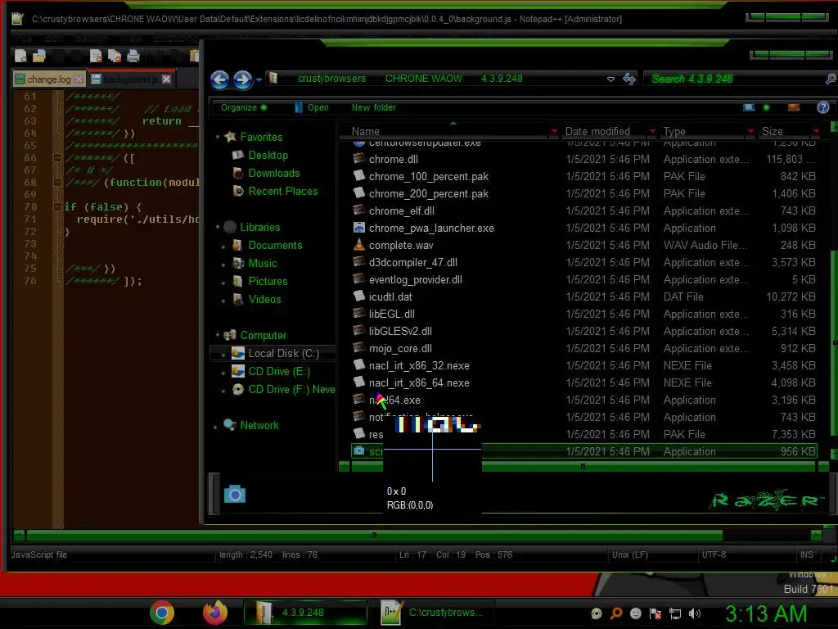Open the Music library
The height and width of the screenshot is (629, 838).
click(263, 263)
